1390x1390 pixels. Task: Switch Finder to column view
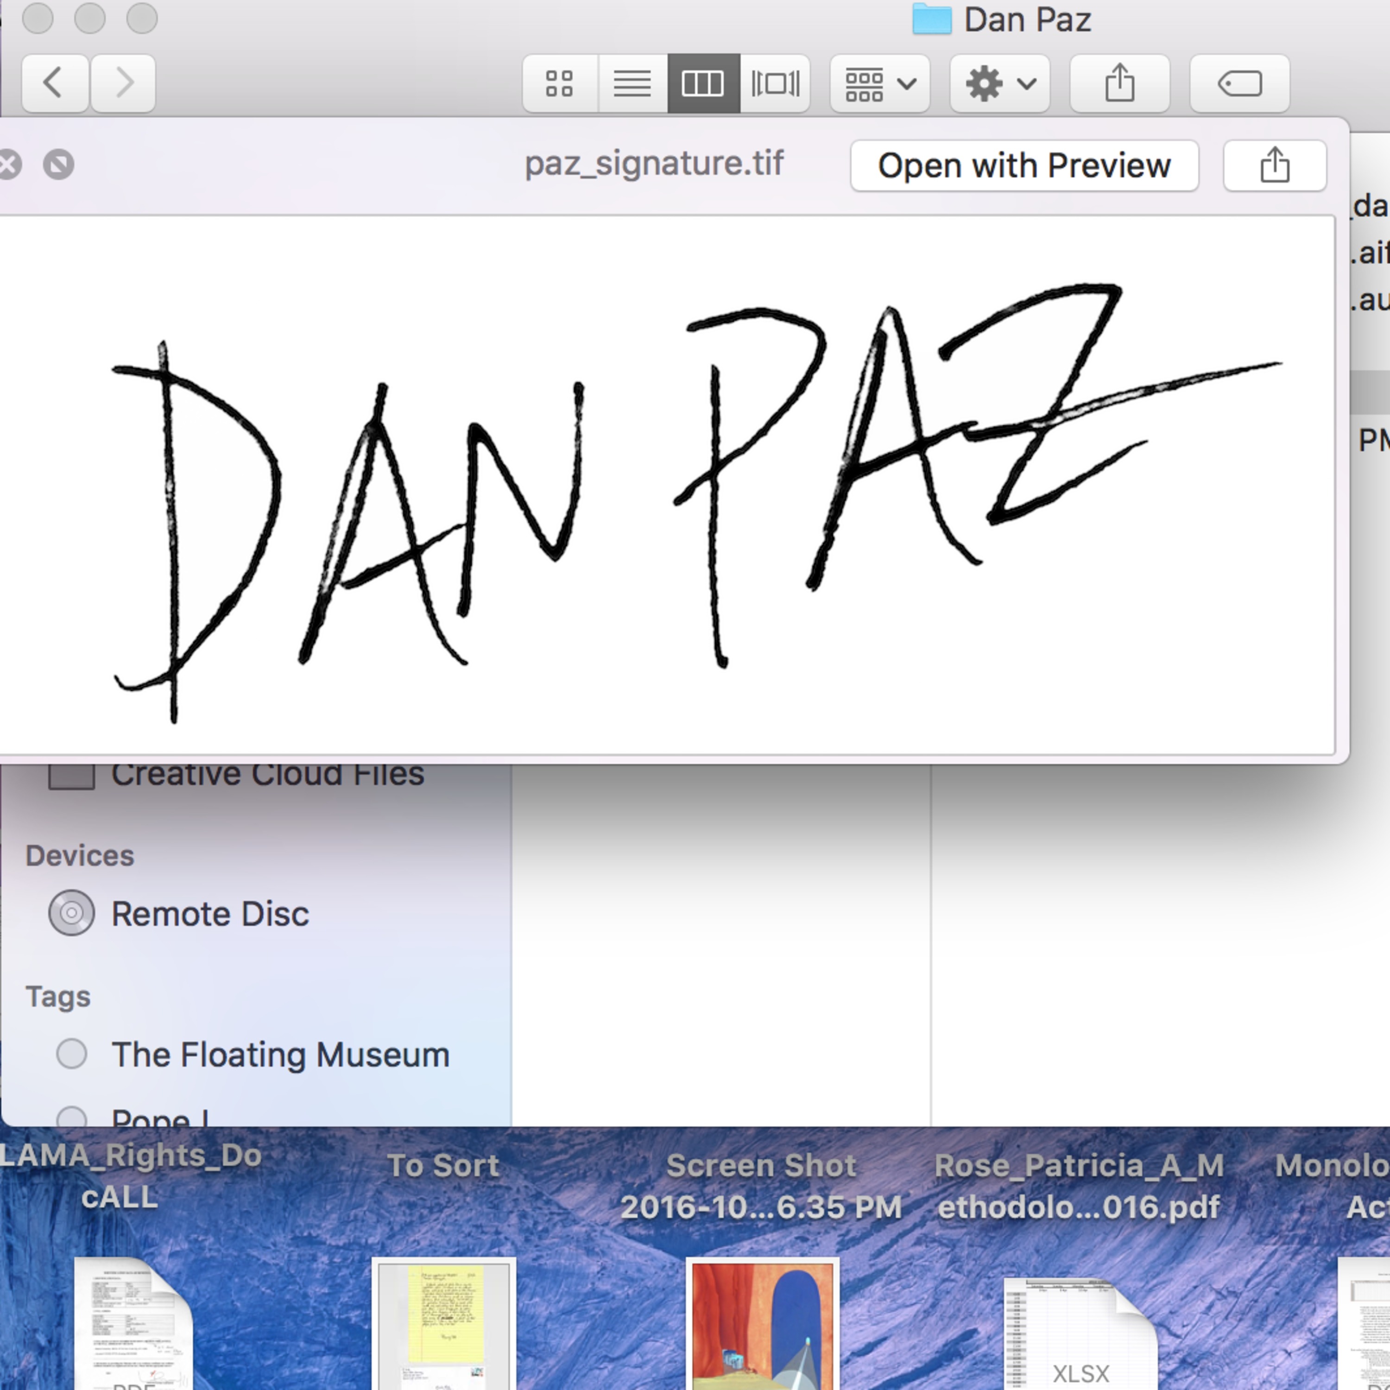tap(703, 83)
